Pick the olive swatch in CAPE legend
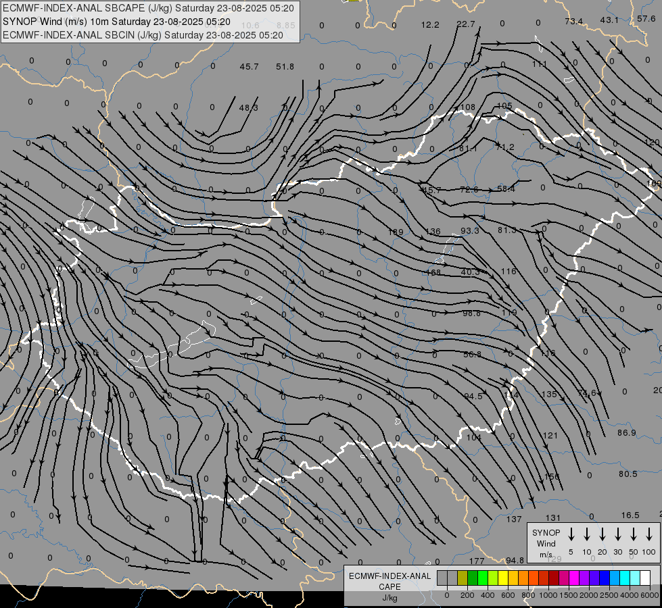This screenshot has height=608, width=662. [x=463, y=578]
